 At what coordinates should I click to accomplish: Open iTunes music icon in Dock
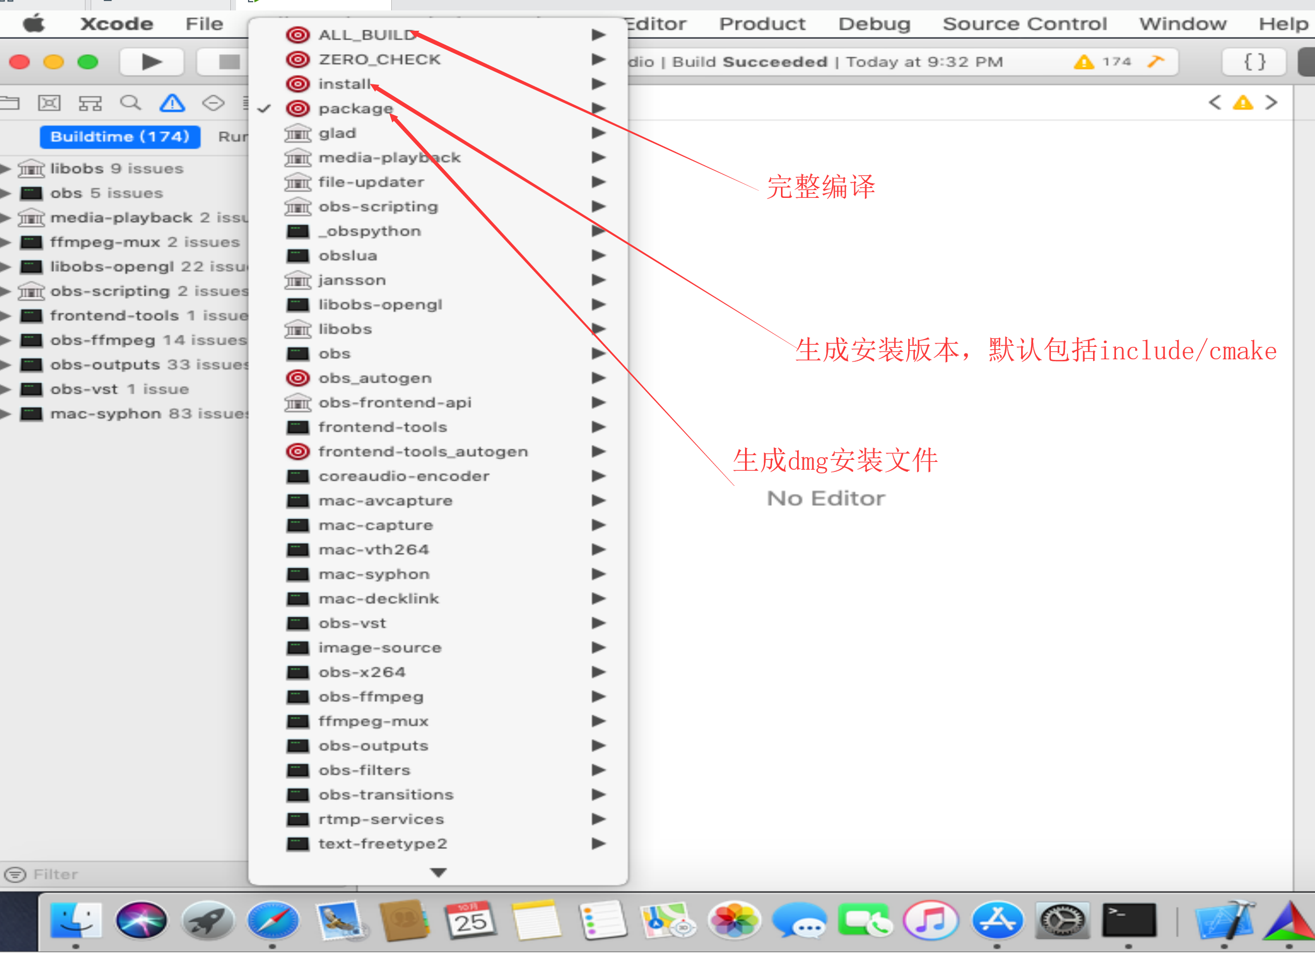(931, 921)
